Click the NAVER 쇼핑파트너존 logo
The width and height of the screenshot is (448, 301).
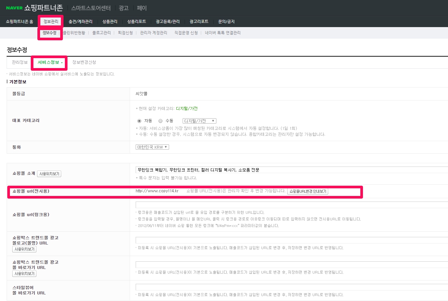pos(34,8)
